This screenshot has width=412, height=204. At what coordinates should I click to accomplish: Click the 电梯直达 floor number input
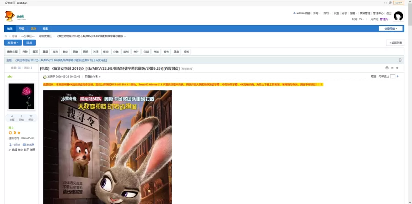click(x=393, y=77)
